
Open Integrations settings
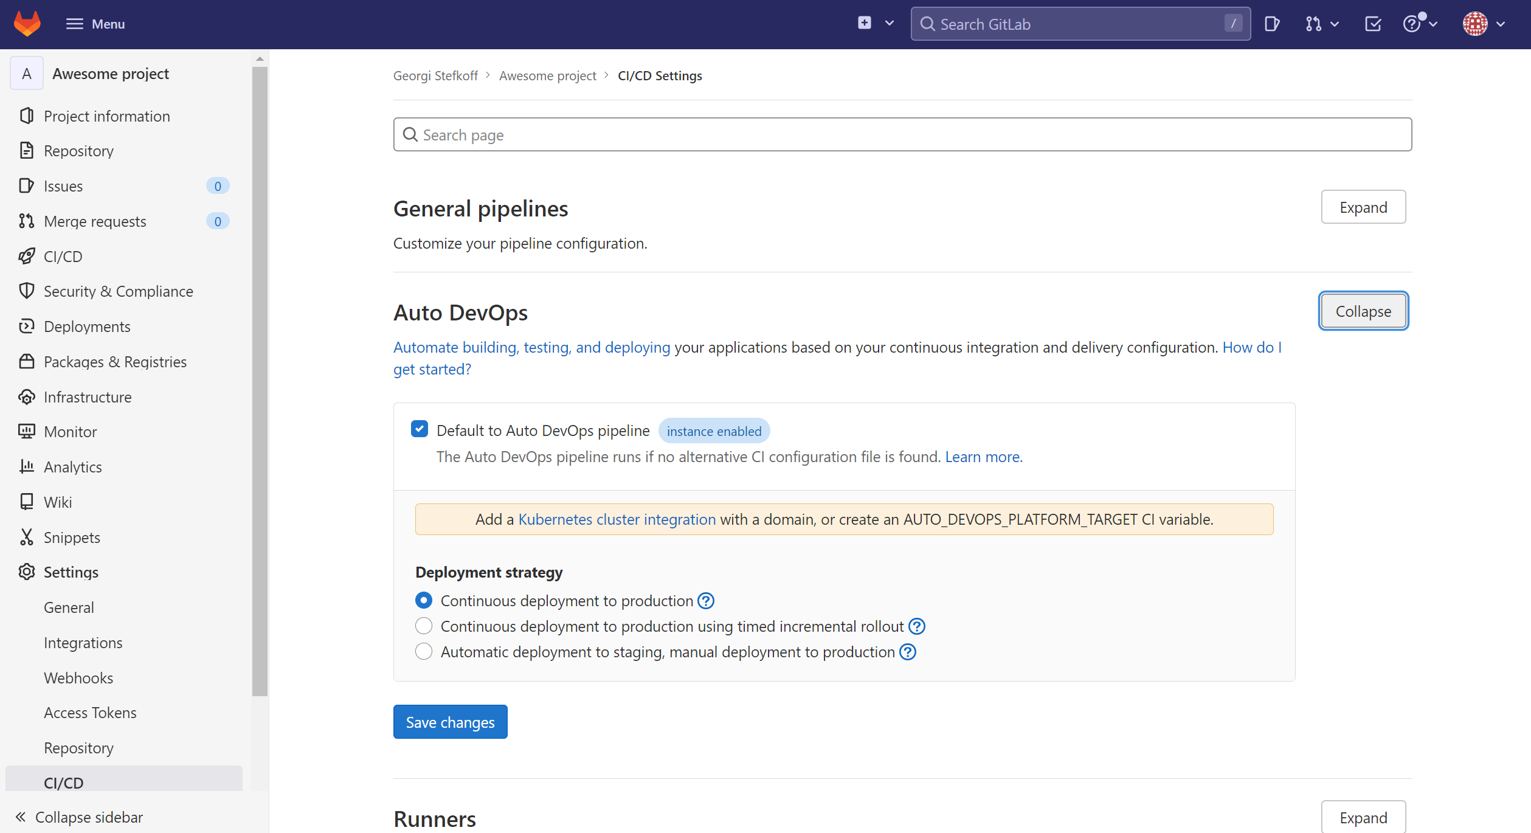[83, 642]
